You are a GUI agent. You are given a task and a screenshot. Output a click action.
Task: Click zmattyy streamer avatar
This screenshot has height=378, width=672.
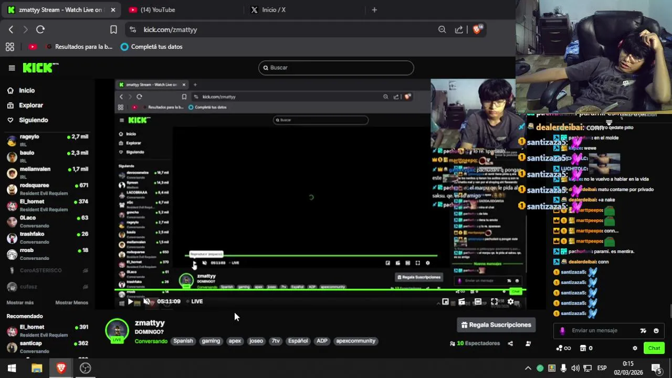pos(117,331)
